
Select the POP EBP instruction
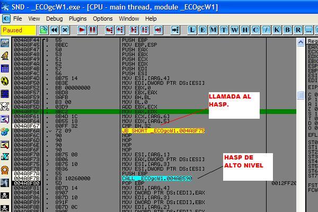[133, 183]
